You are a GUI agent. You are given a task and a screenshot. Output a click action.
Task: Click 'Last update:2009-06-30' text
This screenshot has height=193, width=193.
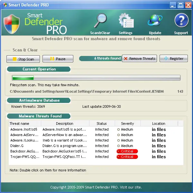pyautogui.click(x=102, y=106)
